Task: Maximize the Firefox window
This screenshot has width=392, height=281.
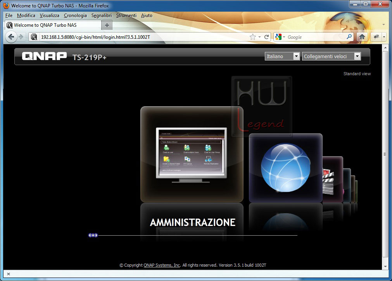Action: pos(366,4)
